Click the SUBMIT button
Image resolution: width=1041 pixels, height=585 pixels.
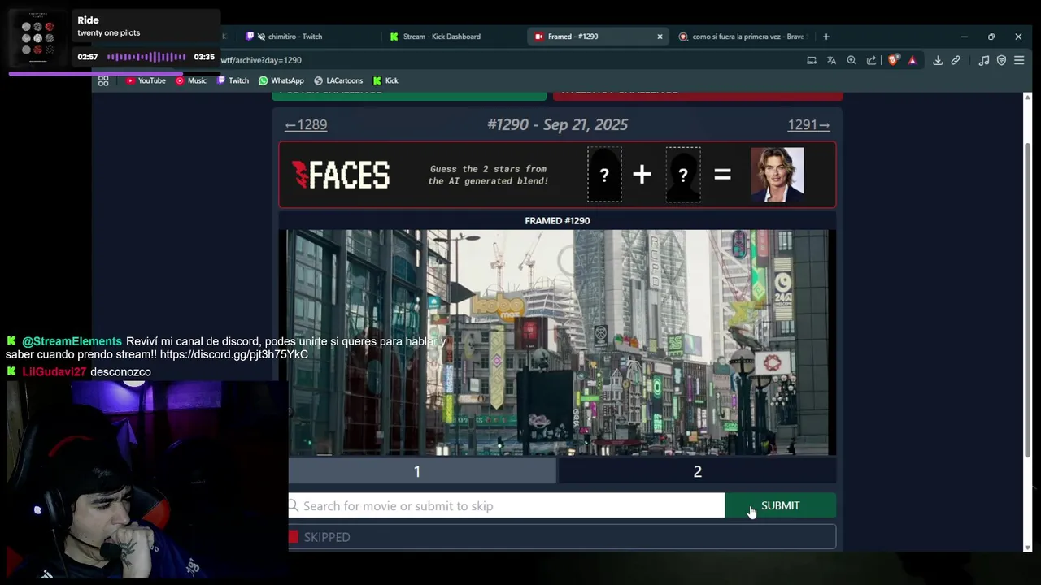[x=780, y=505]
